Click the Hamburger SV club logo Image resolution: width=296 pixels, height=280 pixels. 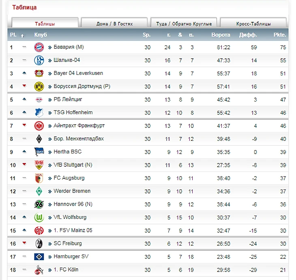pos(39,257)
